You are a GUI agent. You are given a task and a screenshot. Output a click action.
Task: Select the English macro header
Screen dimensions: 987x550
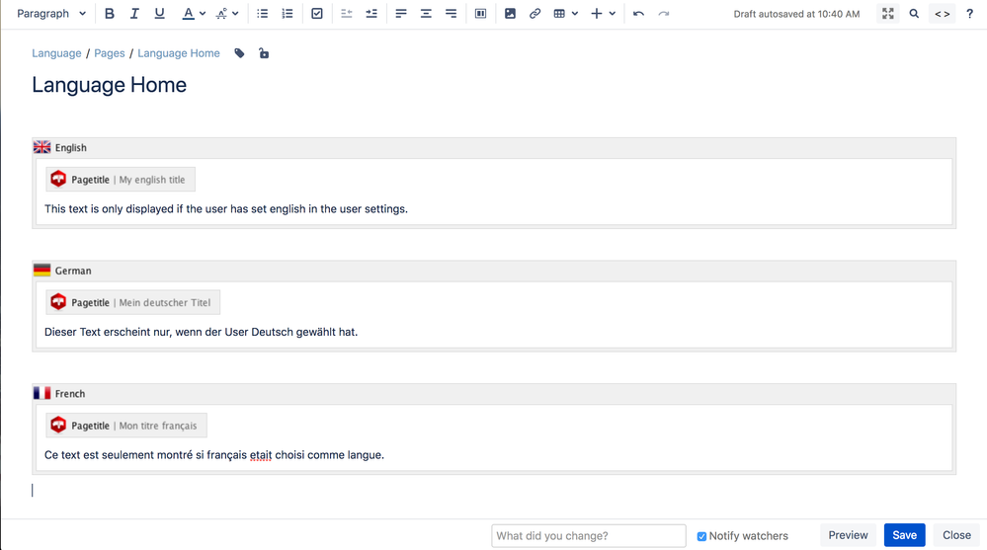494,148
